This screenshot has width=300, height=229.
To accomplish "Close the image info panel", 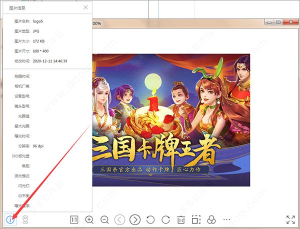I will 85,7.
